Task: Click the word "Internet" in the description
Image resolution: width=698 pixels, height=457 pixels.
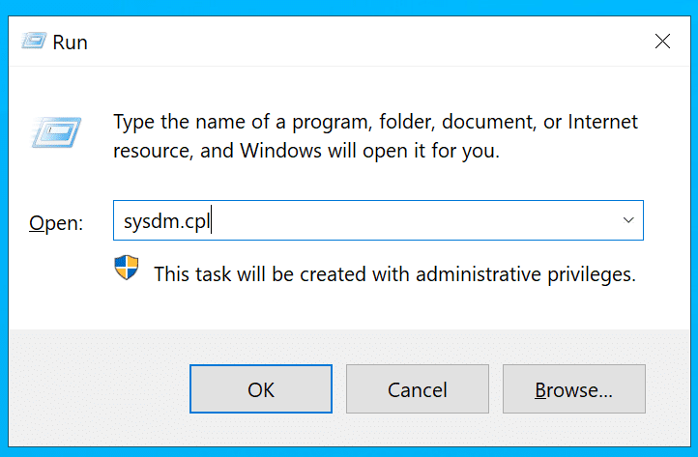Action: pos(602,123)
